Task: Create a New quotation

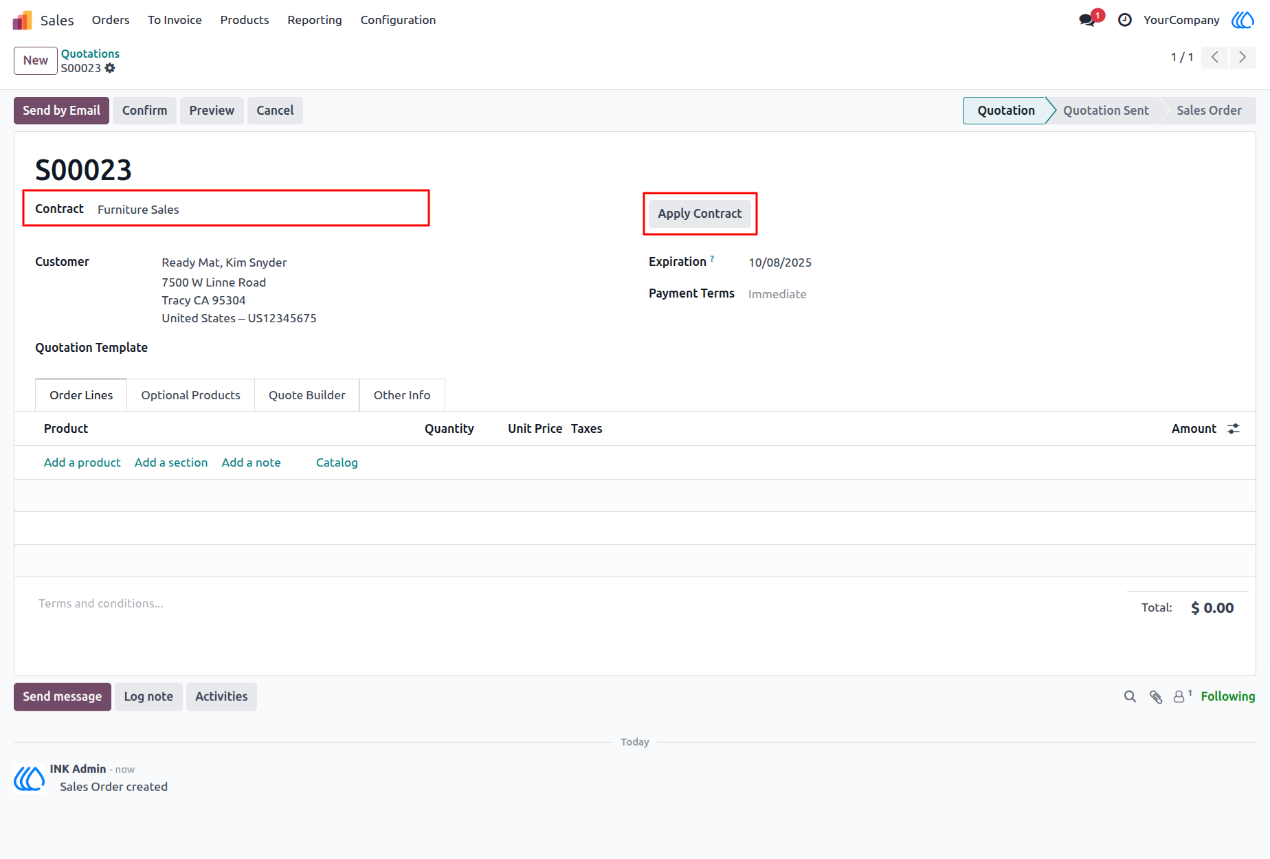Action: [x=36, y=60]
